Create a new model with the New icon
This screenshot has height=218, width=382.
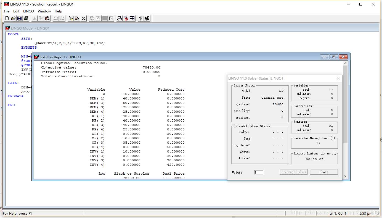pyautogui.click(x=7, y=19)
